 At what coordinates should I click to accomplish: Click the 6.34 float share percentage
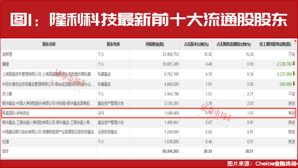[250, 74]
